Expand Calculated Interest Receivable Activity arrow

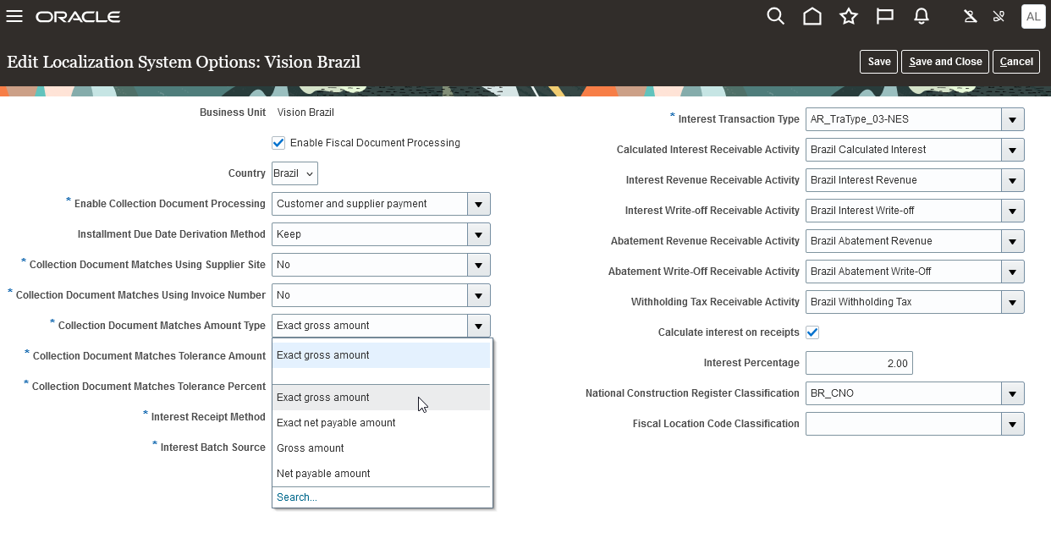tap(1013, 150)
